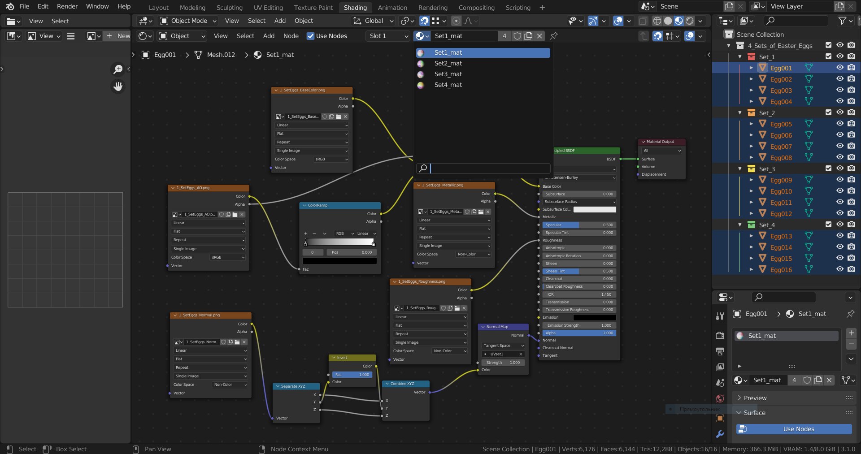Open the Render menu
Image resolution: width=861 pixels, height=454 pixels.
click(67, 6)
